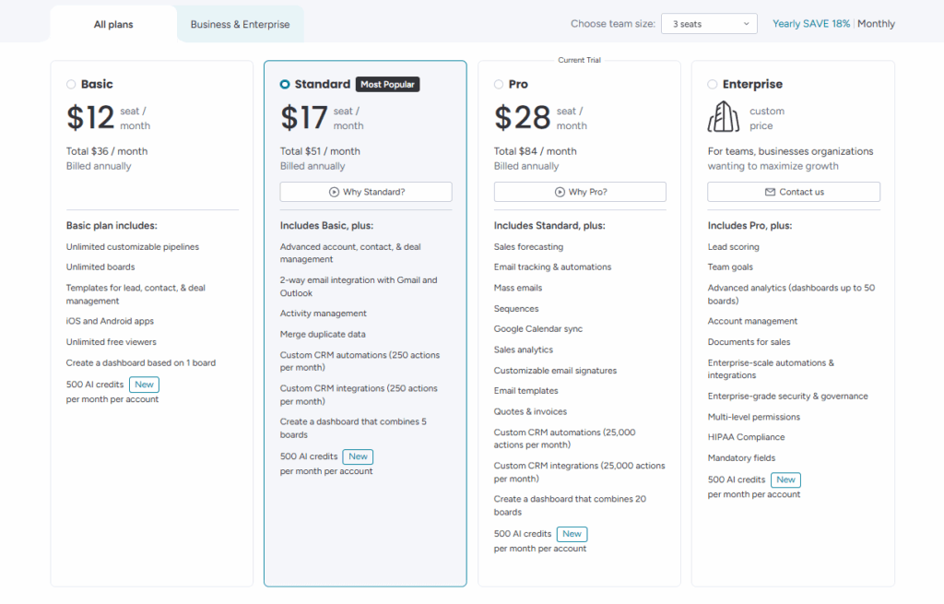Choose Yearly SAVE 18% billing
The image size is (944, 604).
tap(810, 24)
